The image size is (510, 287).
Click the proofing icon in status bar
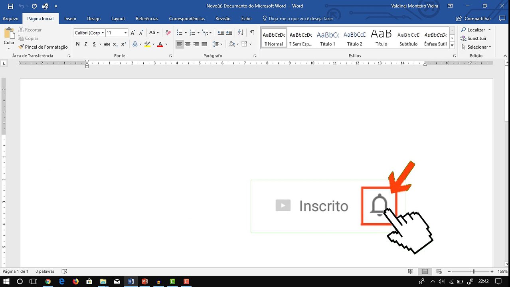pos(64,271)
